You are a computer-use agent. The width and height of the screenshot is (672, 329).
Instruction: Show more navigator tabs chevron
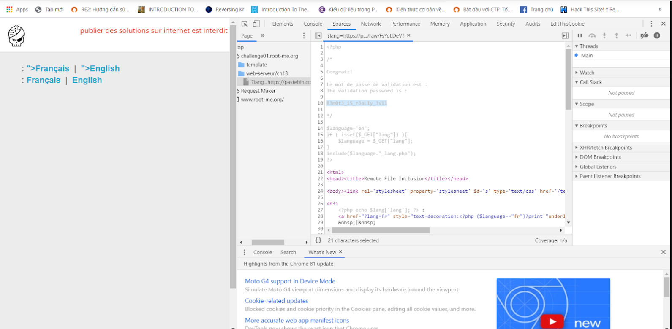pos(262,36)
